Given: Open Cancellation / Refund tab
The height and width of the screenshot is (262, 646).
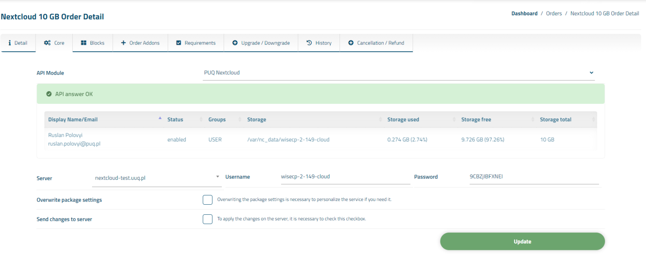Looking at the screenshot, I should [376, 43].
